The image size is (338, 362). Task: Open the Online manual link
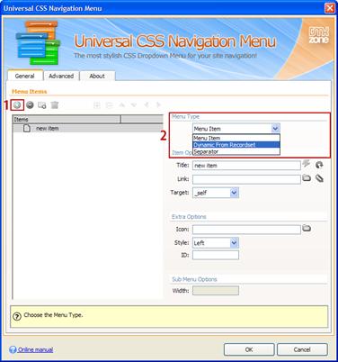tap(35, 349)
